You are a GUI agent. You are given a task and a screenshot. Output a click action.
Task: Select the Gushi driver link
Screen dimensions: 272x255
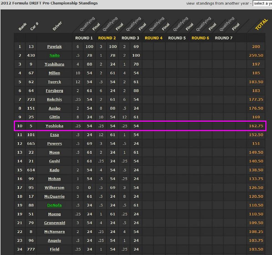tap(54, 161)
